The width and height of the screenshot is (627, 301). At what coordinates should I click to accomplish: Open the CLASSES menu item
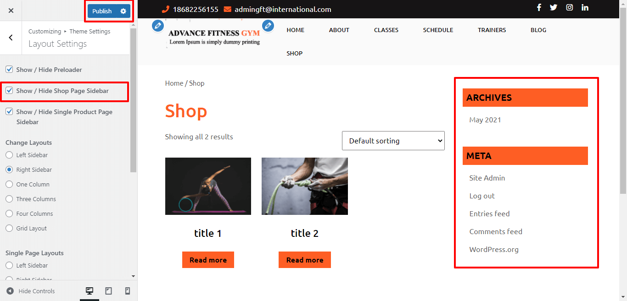[x=386, y=30]
